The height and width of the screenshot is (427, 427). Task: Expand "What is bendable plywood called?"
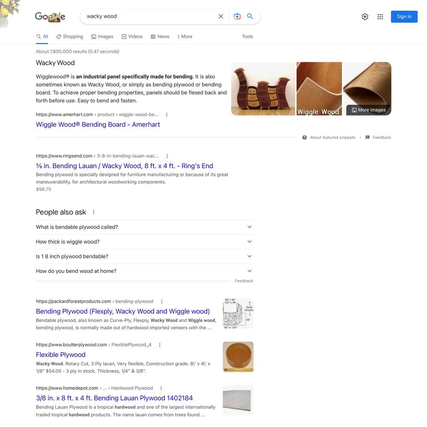point(144,227)
